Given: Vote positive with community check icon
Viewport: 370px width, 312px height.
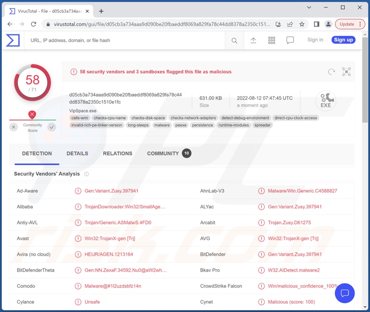Looking at the screenshot, I should click(x=52, y=127).
